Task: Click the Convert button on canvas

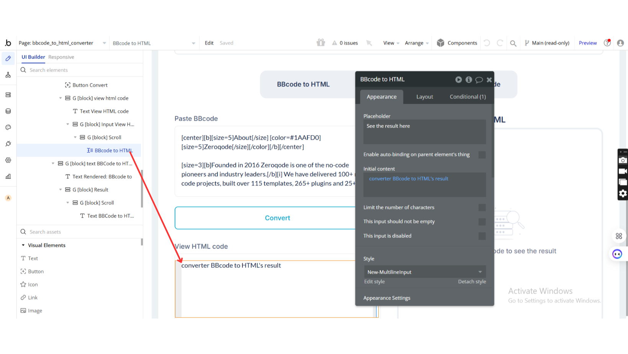Action: point(277,218)
